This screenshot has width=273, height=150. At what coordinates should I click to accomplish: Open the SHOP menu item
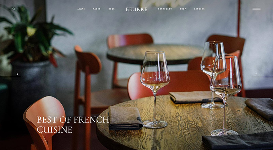pyautogui.click(x=183, y=9)
